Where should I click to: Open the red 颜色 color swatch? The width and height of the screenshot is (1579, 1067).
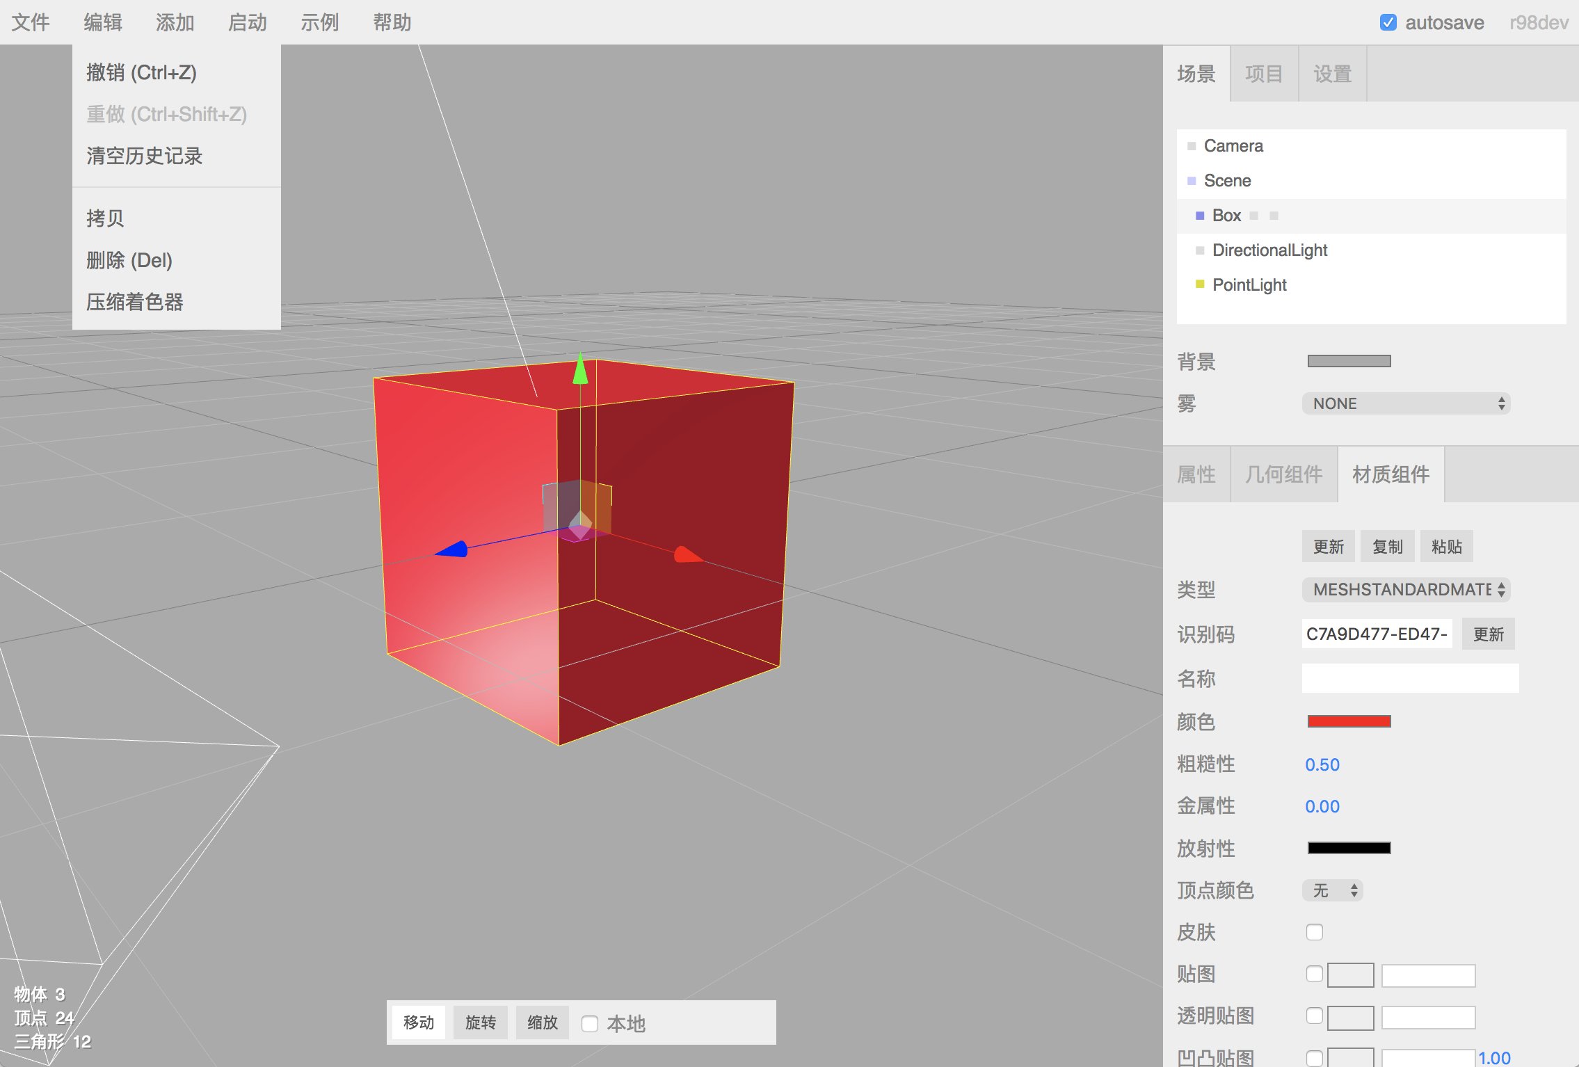tap(1349, 721)
